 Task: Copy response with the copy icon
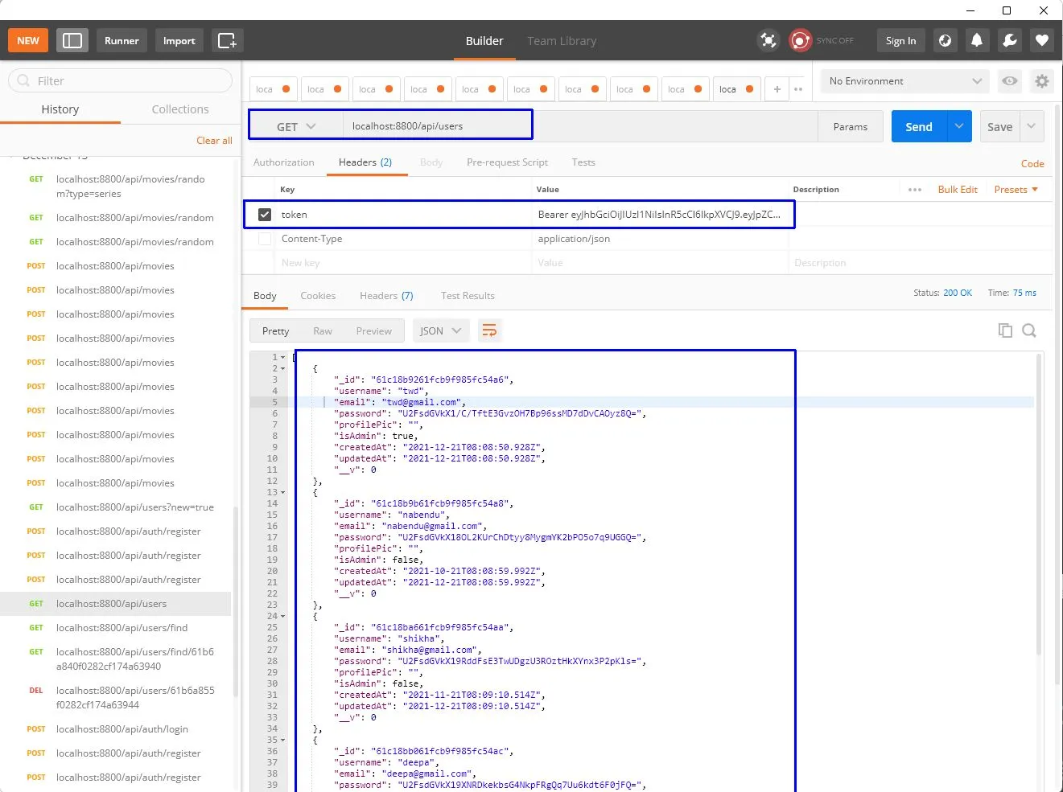click(1005, 330)
